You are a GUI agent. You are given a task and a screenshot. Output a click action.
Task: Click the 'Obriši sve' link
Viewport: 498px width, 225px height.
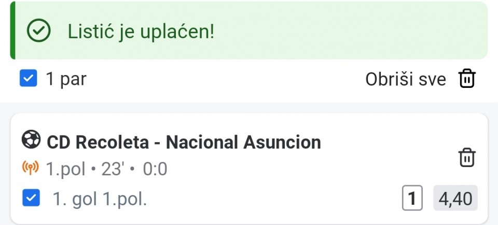pyautogui.click(x=405, y=80)
